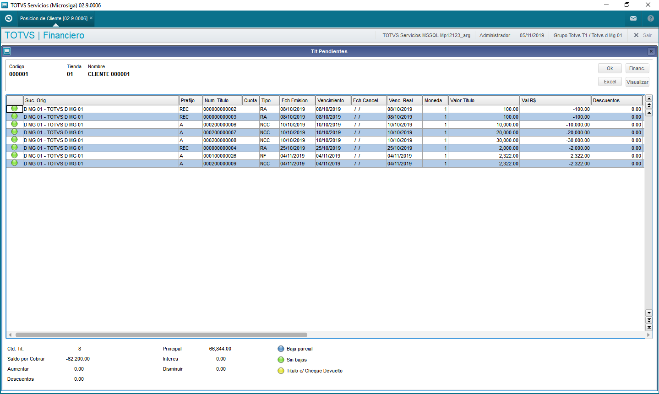
Task: Click the Principal value 66,844.00
Action: coord(220,349)
